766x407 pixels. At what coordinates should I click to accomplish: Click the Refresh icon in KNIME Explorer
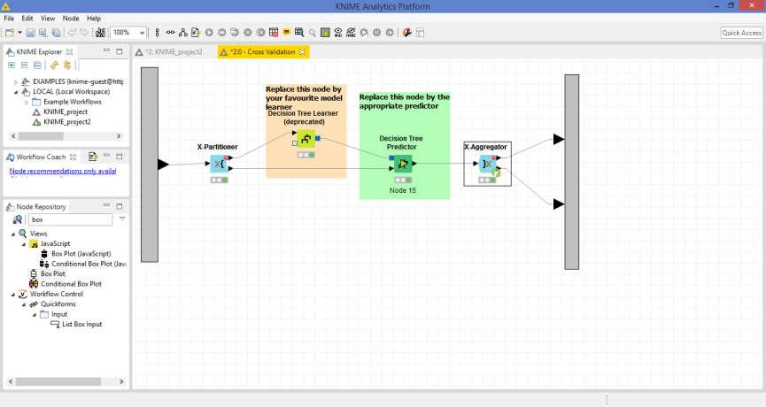(54, 65)
